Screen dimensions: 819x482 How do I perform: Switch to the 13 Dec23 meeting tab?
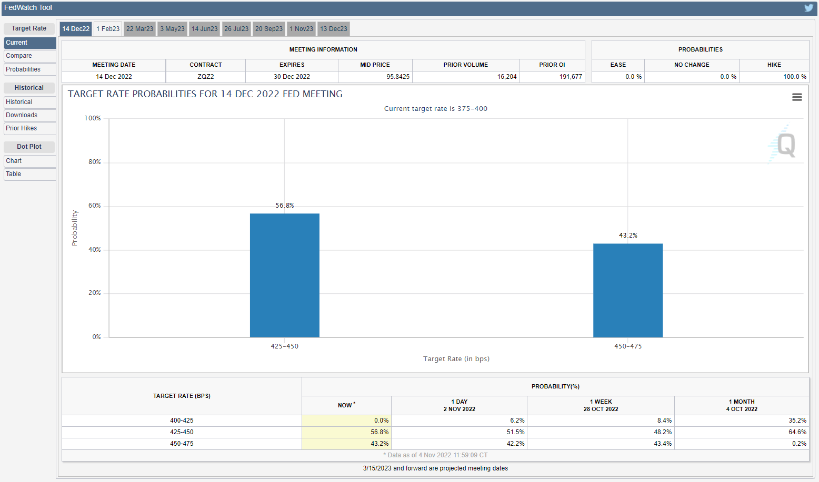334,29
